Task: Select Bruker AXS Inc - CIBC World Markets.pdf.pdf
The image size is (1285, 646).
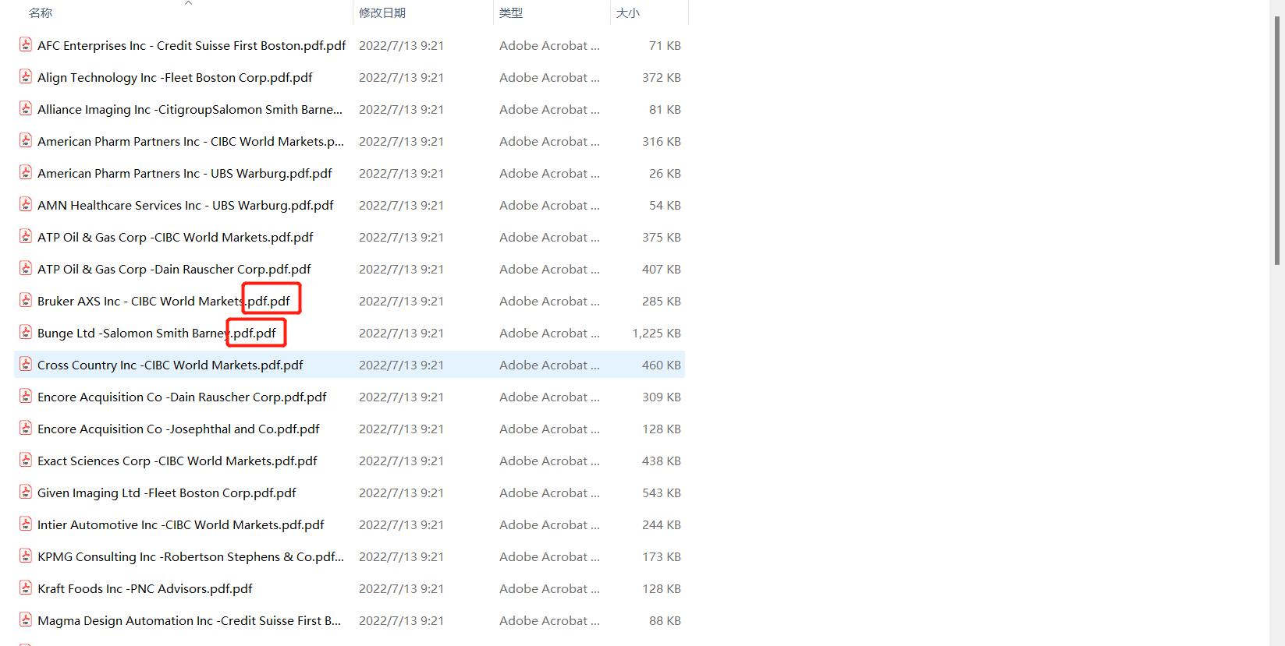Action: click(x=164, y=301)
